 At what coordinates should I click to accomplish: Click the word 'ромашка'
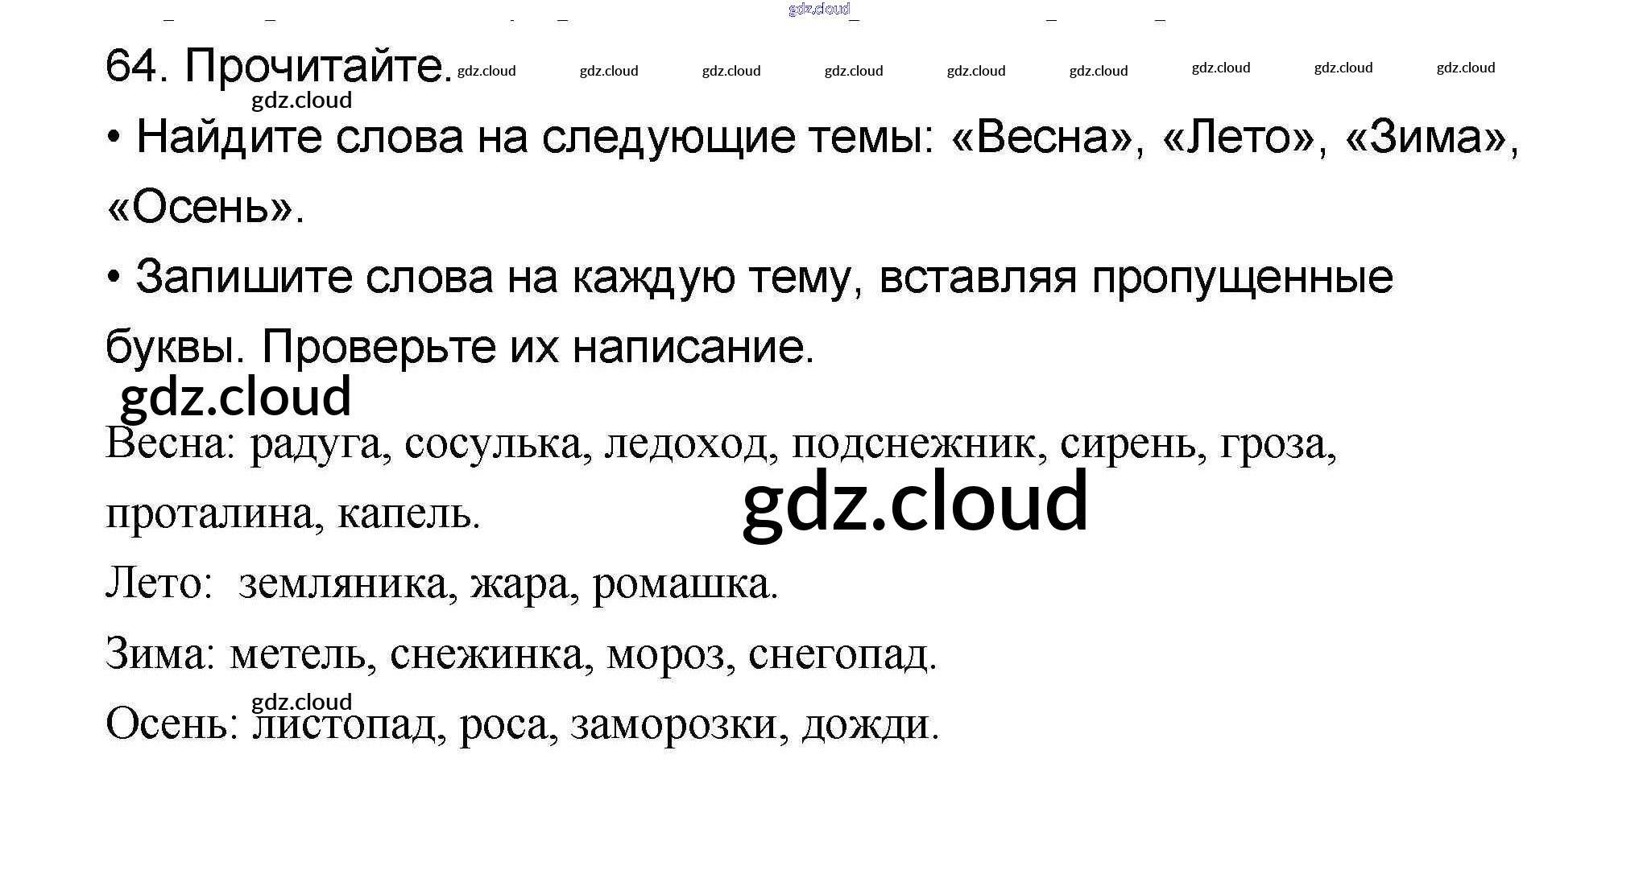[x=681, y=583]
